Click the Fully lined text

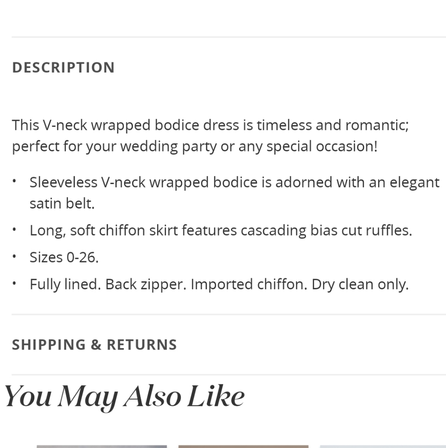[65, 284]
